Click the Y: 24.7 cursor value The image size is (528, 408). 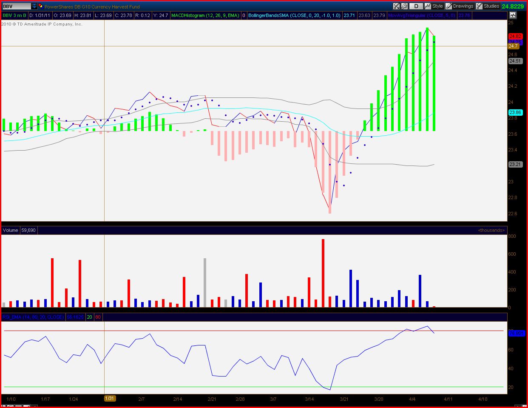pos(161,15)
